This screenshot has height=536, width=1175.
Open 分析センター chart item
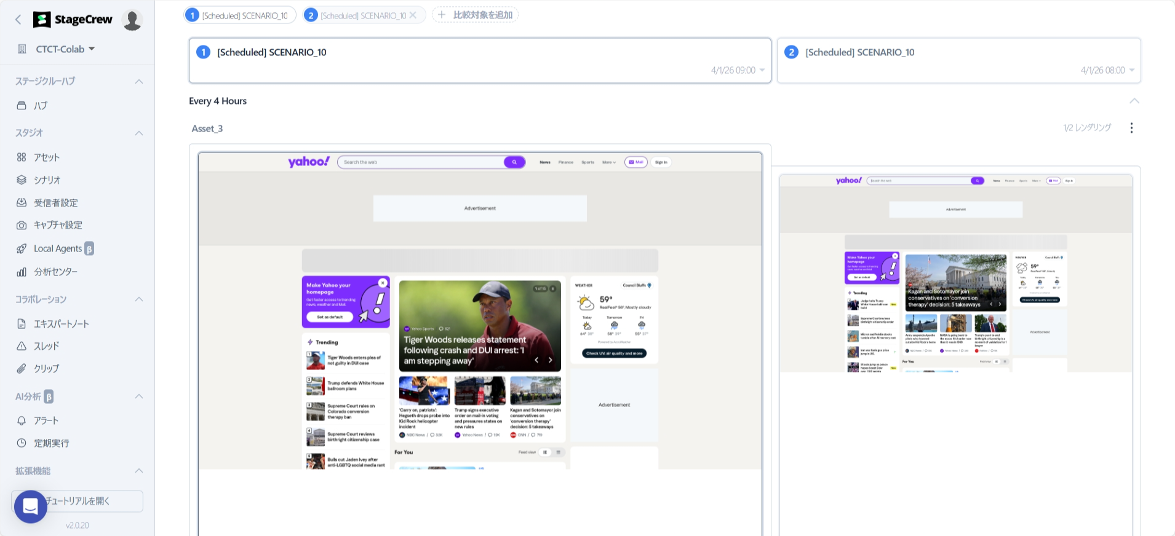click(55, 272)
